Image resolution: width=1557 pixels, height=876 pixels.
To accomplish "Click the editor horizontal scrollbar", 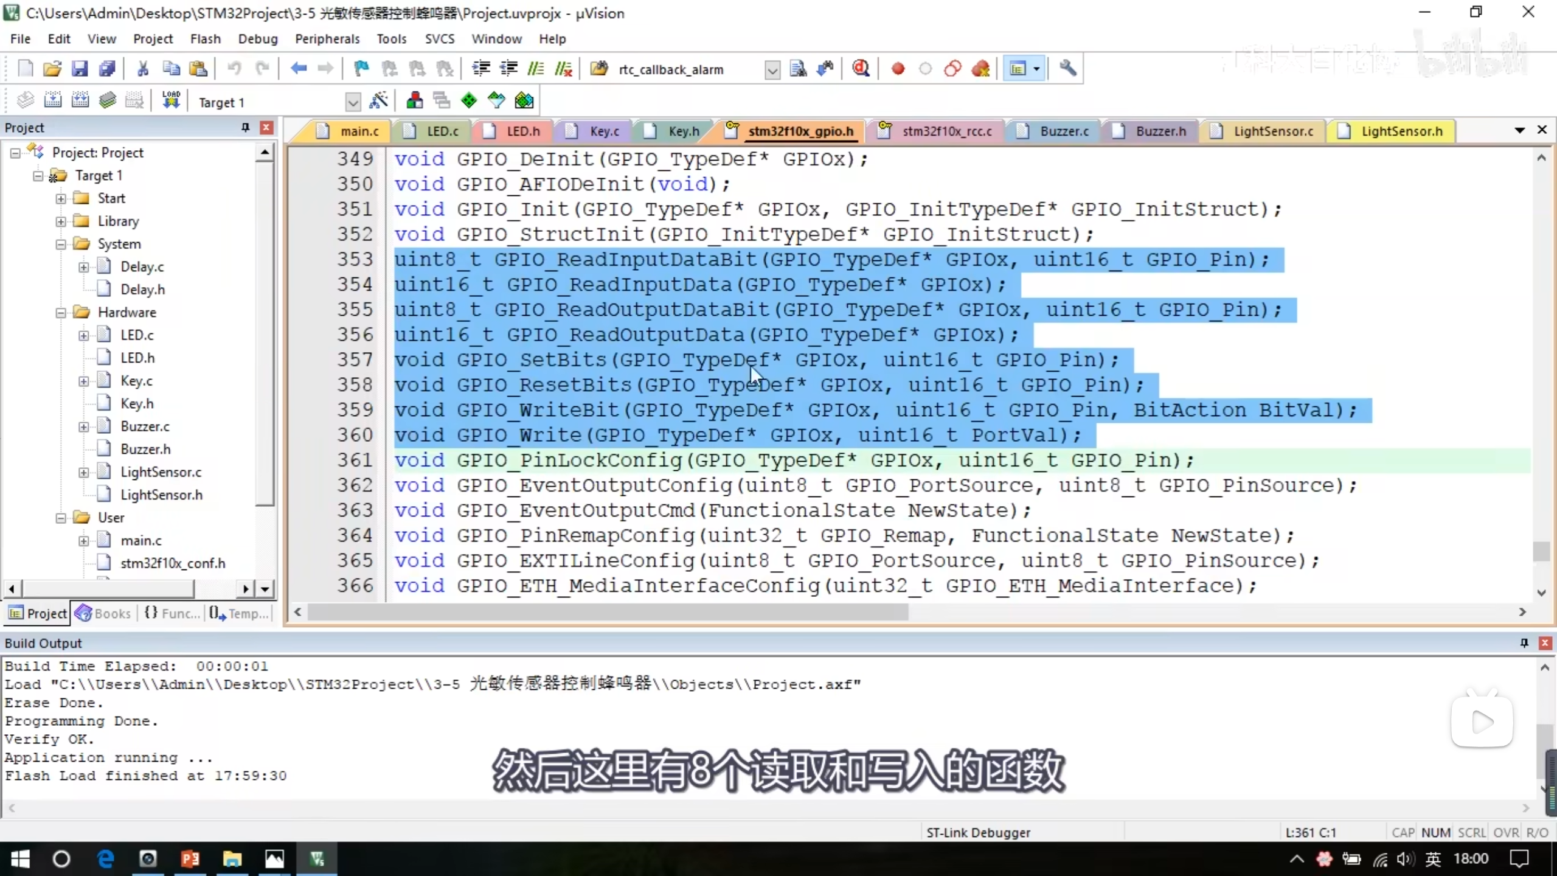I will pos(608,612).
